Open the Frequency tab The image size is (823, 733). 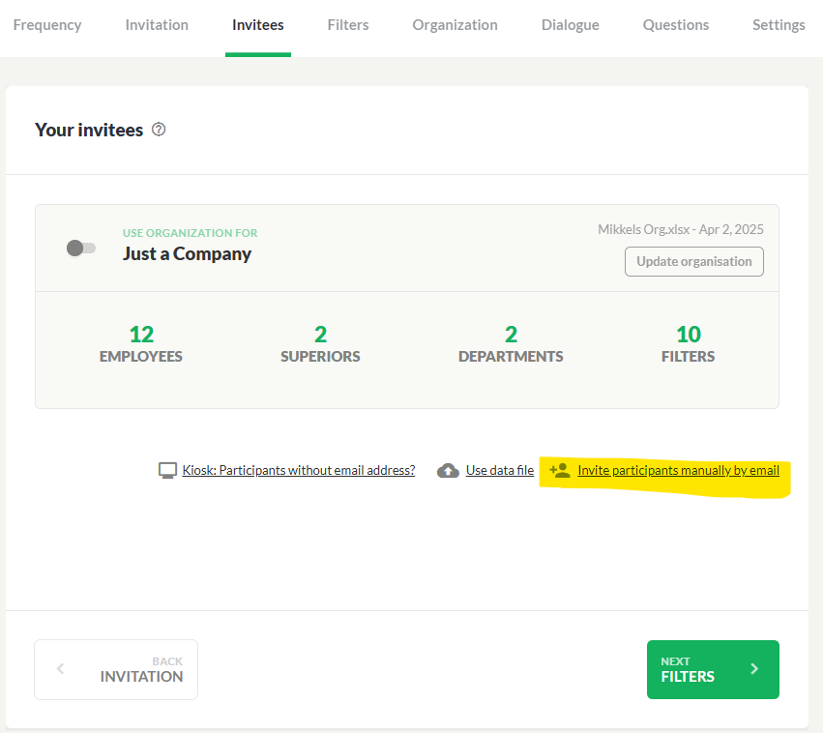pyautogui.click(x=47, y=25)
